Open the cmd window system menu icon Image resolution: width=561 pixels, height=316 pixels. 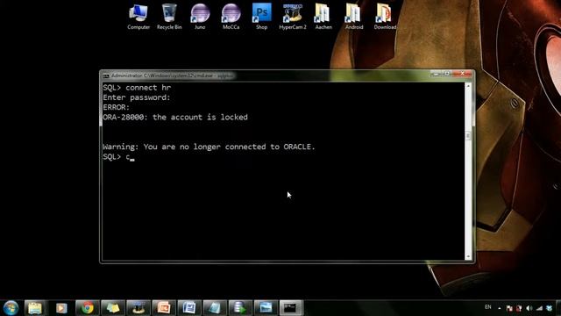click(106, 76)
